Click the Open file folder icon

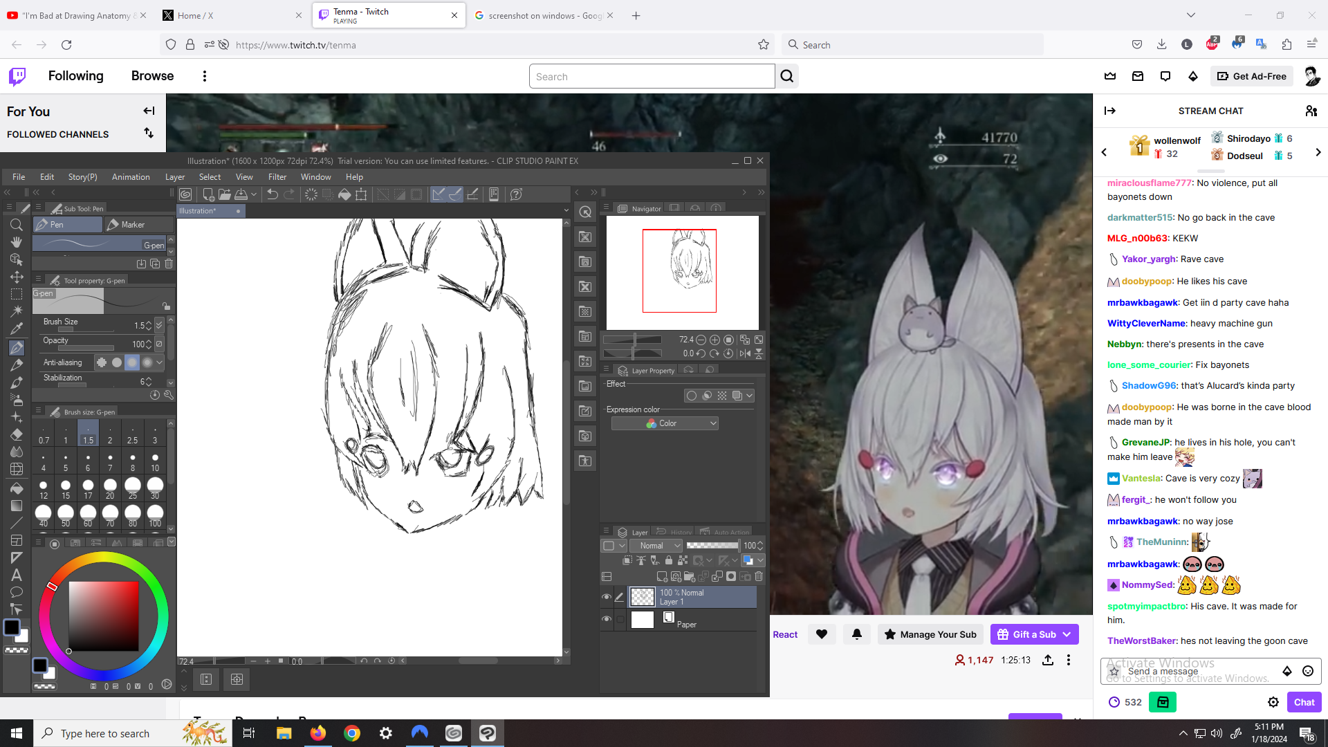tap(224, 194)
